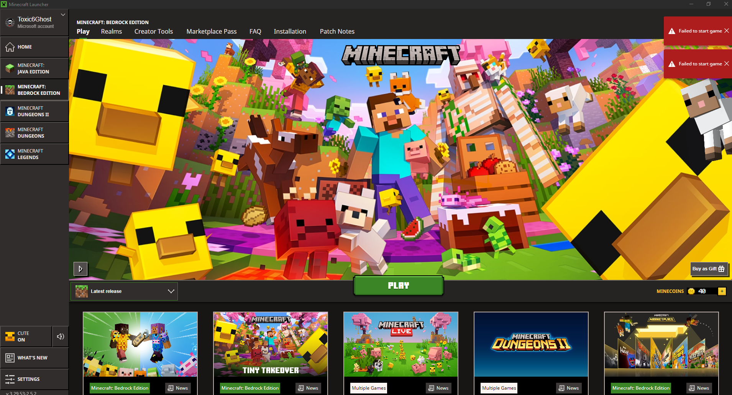Switch to the Installation tab
The image size is (732, 395).
tap(290, 31)
